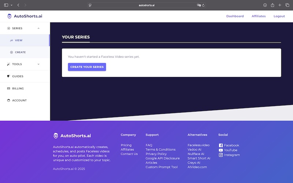Open the Guides sidebar item
293x183 pixels.
pos(25,76)
